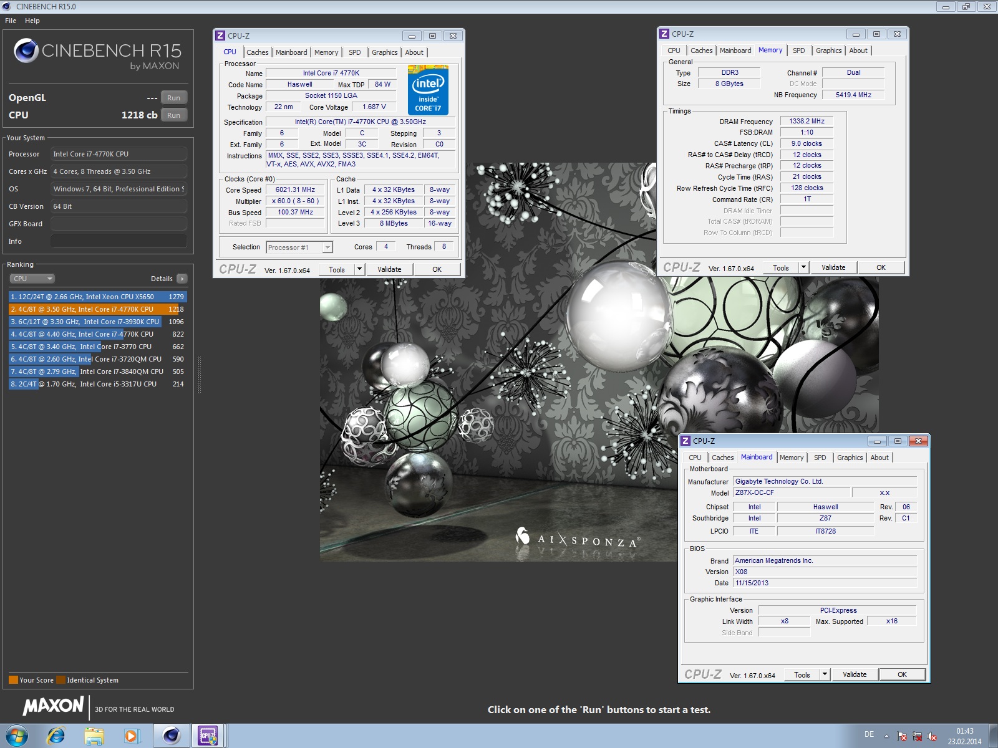Open the Windows Start menu

(16, 736)
